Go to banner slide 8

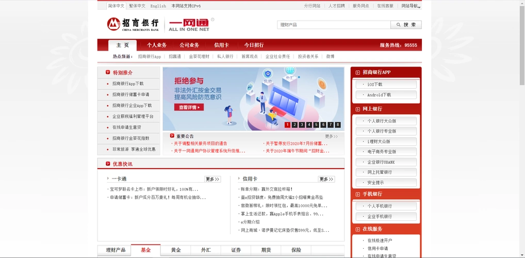338,125
